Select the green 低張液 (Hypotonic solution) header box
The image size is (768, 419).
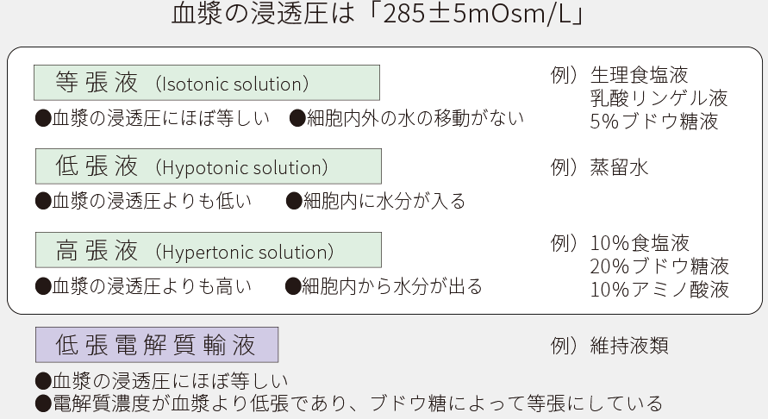(208, 166)
